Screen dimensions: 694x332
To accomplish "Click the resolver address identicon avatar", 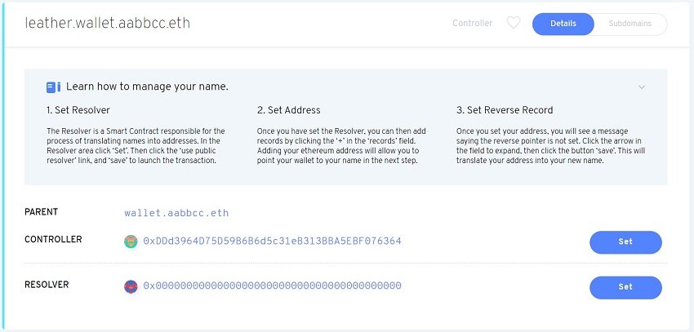I will pyautogui.click(x=131, y=286).
